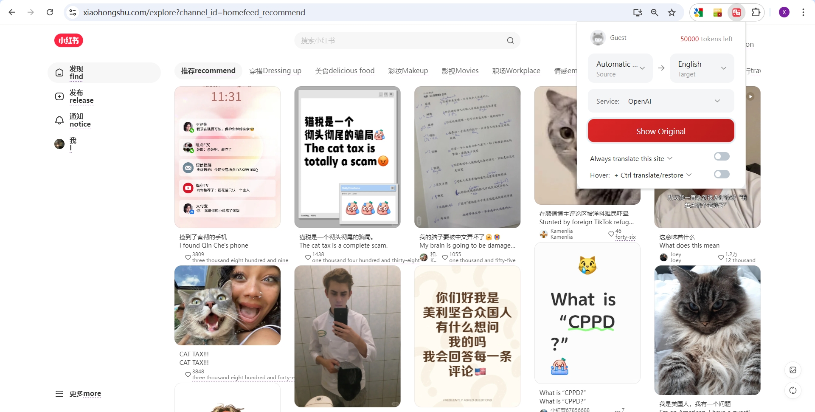The image size is (815, 412).
Task: Click the Xiaohongshu red logo
Action: [x=68, y=40]
